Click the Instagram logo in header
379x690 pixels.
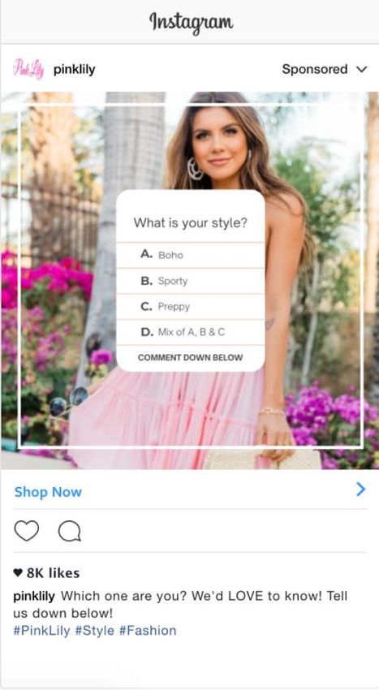click(191, 22)
